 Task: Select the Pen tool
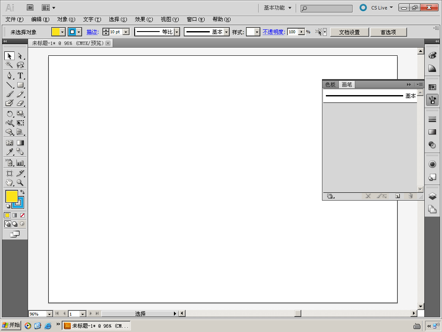[x=9, y=76]
